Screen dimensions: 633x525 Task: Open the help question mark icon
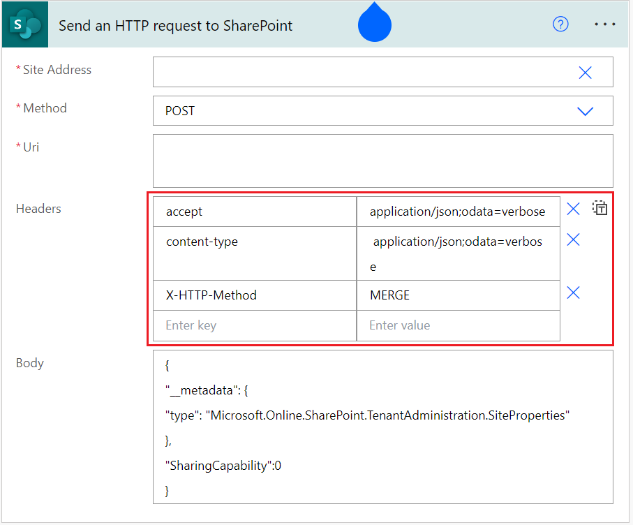pos(560,24)
